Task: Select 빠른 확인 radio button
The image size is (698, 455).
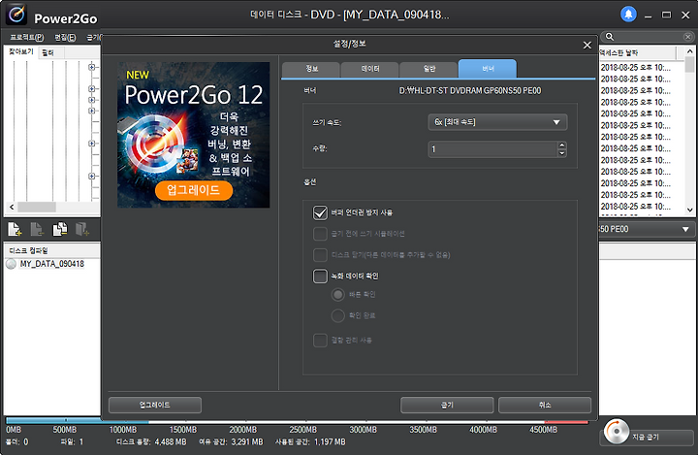Action: (x=338, y=295)
